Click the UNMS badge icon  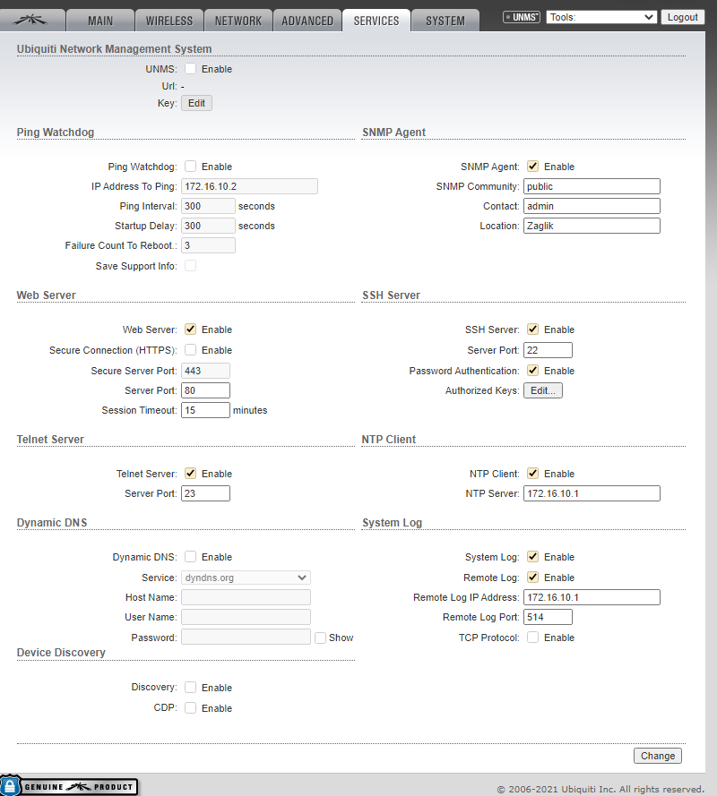click(522, 17)
